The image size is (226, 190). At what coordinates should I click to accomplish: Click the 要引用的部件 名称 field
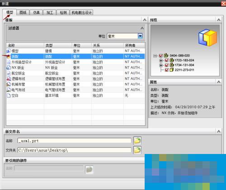[x=49, y=168]
